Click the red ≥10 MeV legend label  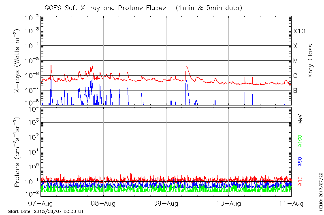(x=300, y=182)
